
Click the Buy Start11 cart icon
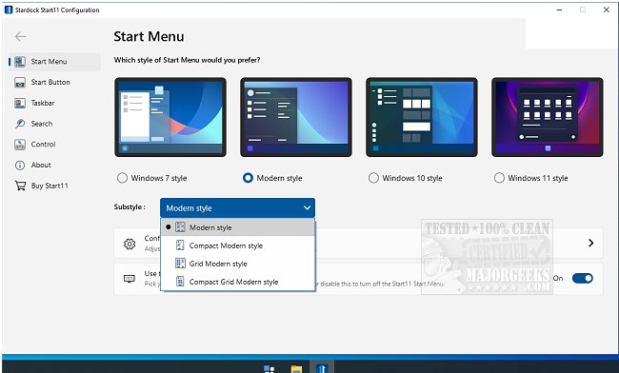[20, 186]
